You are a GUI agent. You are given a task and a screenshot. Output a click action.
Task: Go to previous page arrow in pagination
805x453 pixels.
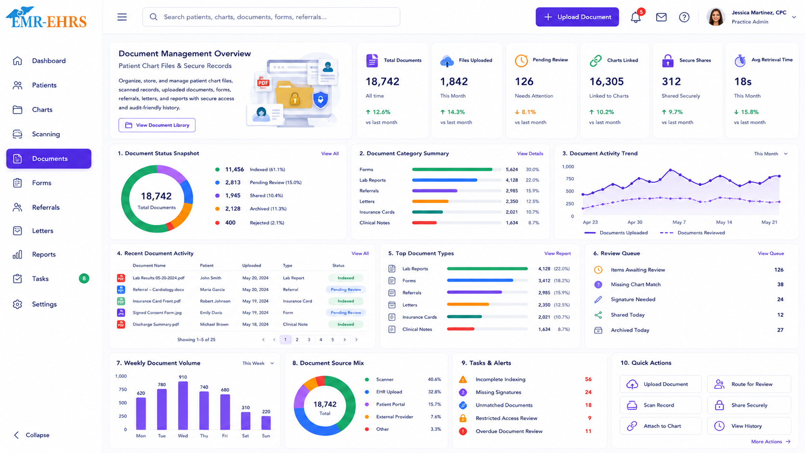click(274, 340)
